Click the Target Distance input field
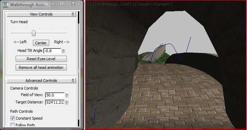The height and width of the screenshot is (130, 247). (x=55, y=102)
